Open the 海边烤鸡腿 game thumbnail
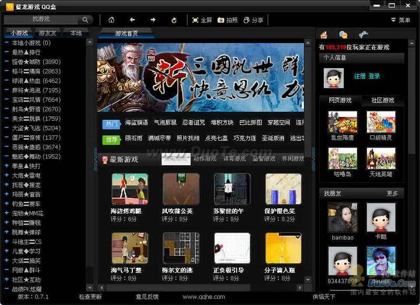 pos(130,189)
